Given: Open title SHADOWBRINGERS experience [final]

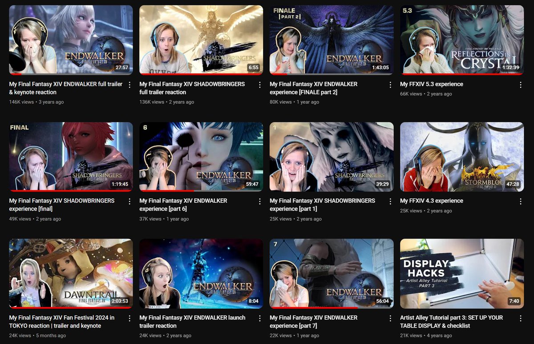Looking at the screenshot, I should pyautogui.click(x=62, y=205).
